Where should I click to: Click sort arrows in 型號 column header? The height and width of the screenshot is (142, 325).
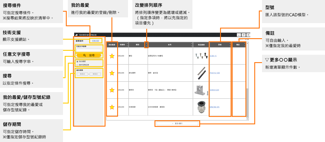pos(230,44)
